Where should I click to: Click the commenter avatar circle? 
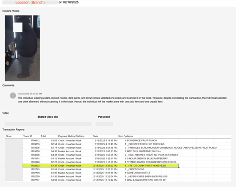pos(13,95)
